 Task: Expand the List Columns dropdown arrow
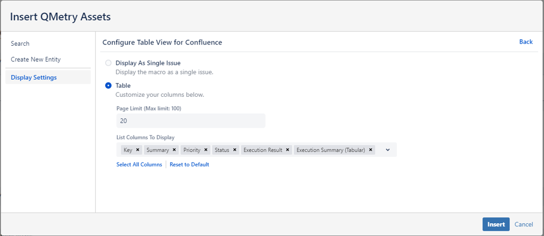(x=388, y=150)
